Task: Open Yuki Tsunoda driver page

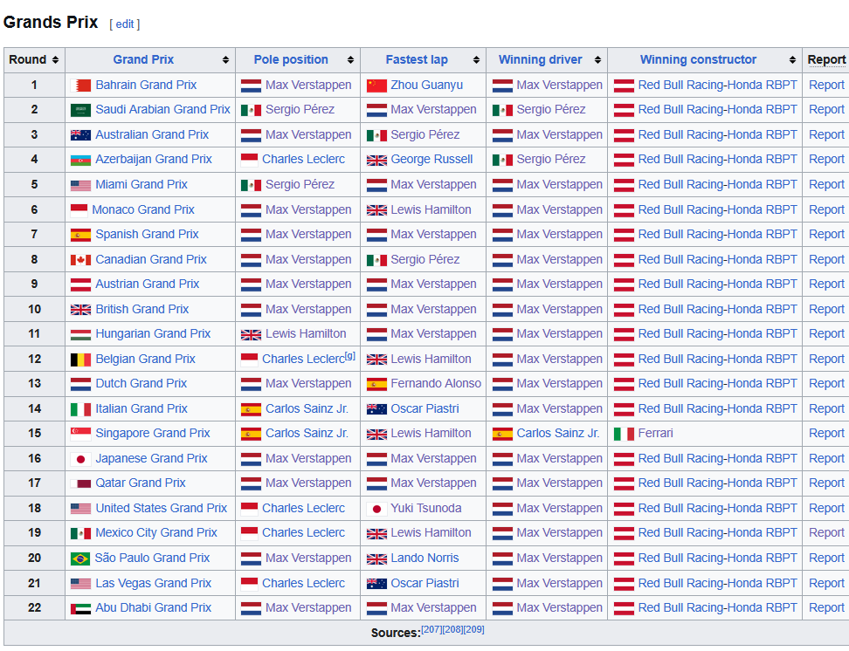Action: point(426,508)
